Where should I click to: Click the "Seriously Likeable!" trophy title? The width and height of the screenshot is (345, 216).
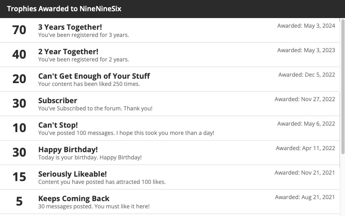[72, 174]
